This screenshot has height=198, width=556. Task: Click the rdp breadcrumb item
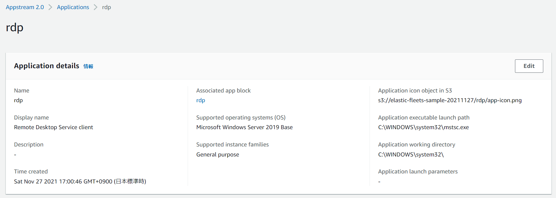[106, 7]
